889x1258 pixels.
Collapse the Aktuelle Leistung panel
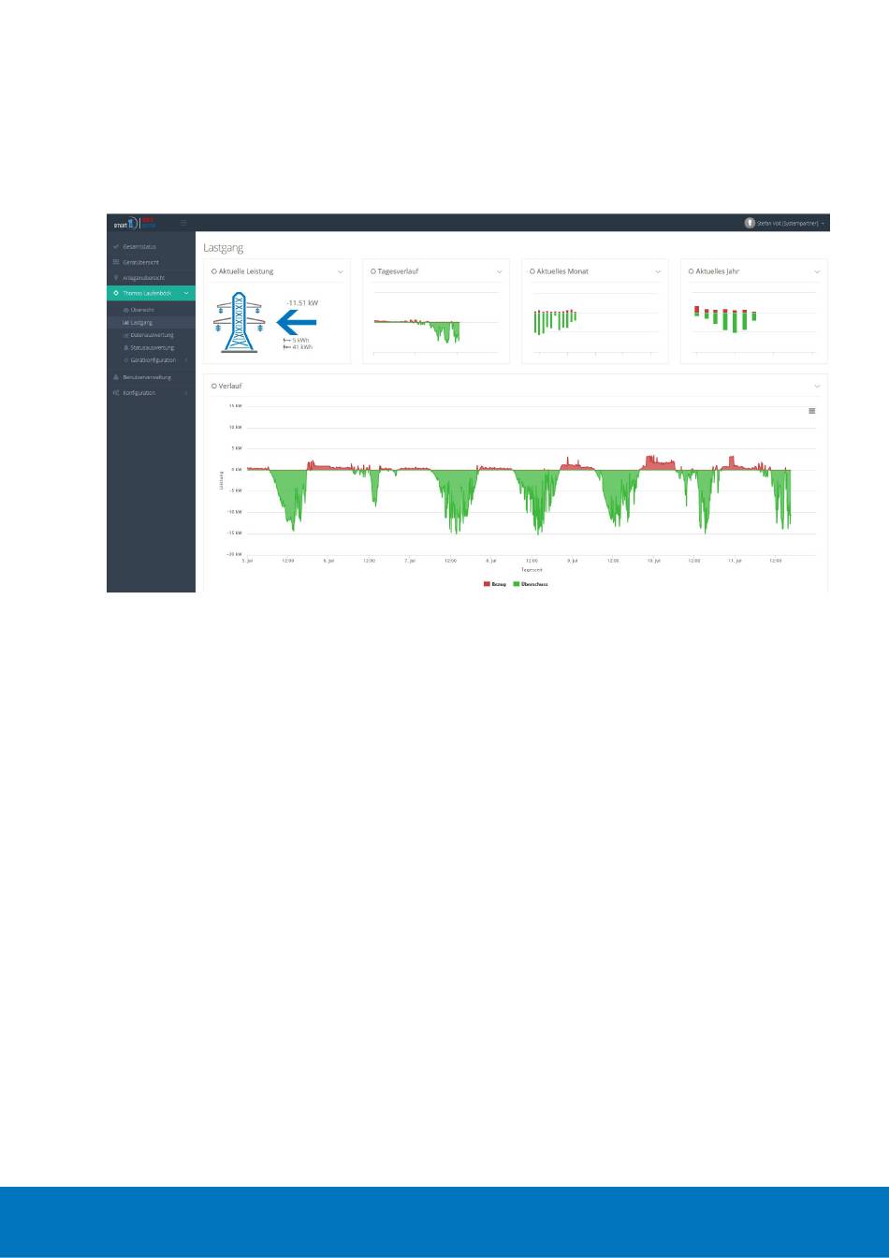pos(341,271)
